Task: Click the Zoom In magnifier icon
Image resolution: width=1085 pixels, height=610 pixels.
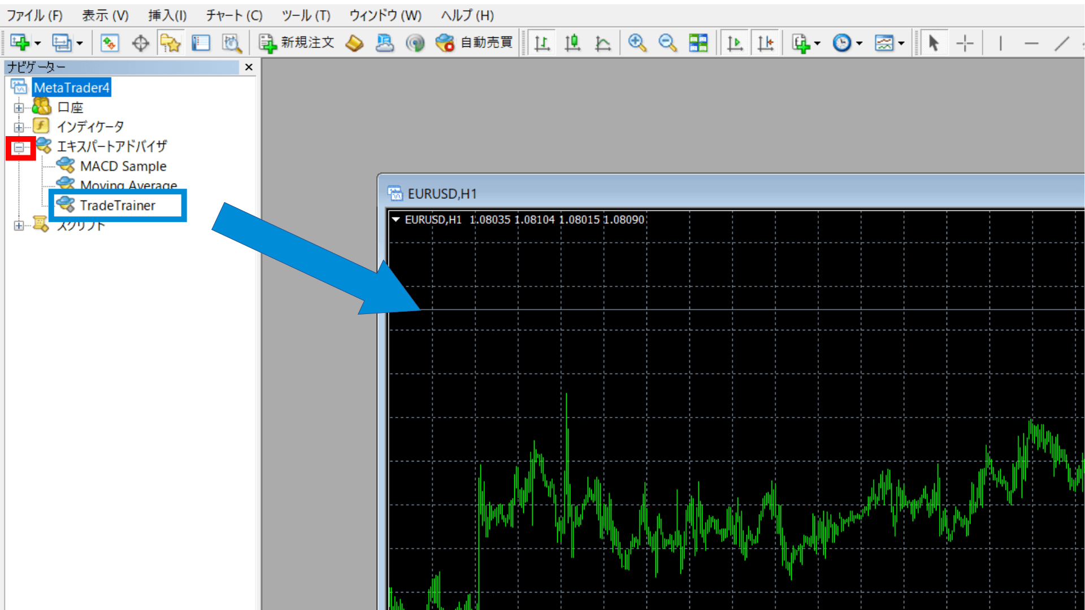Action: pyautogui.click(x=637, y=43)
